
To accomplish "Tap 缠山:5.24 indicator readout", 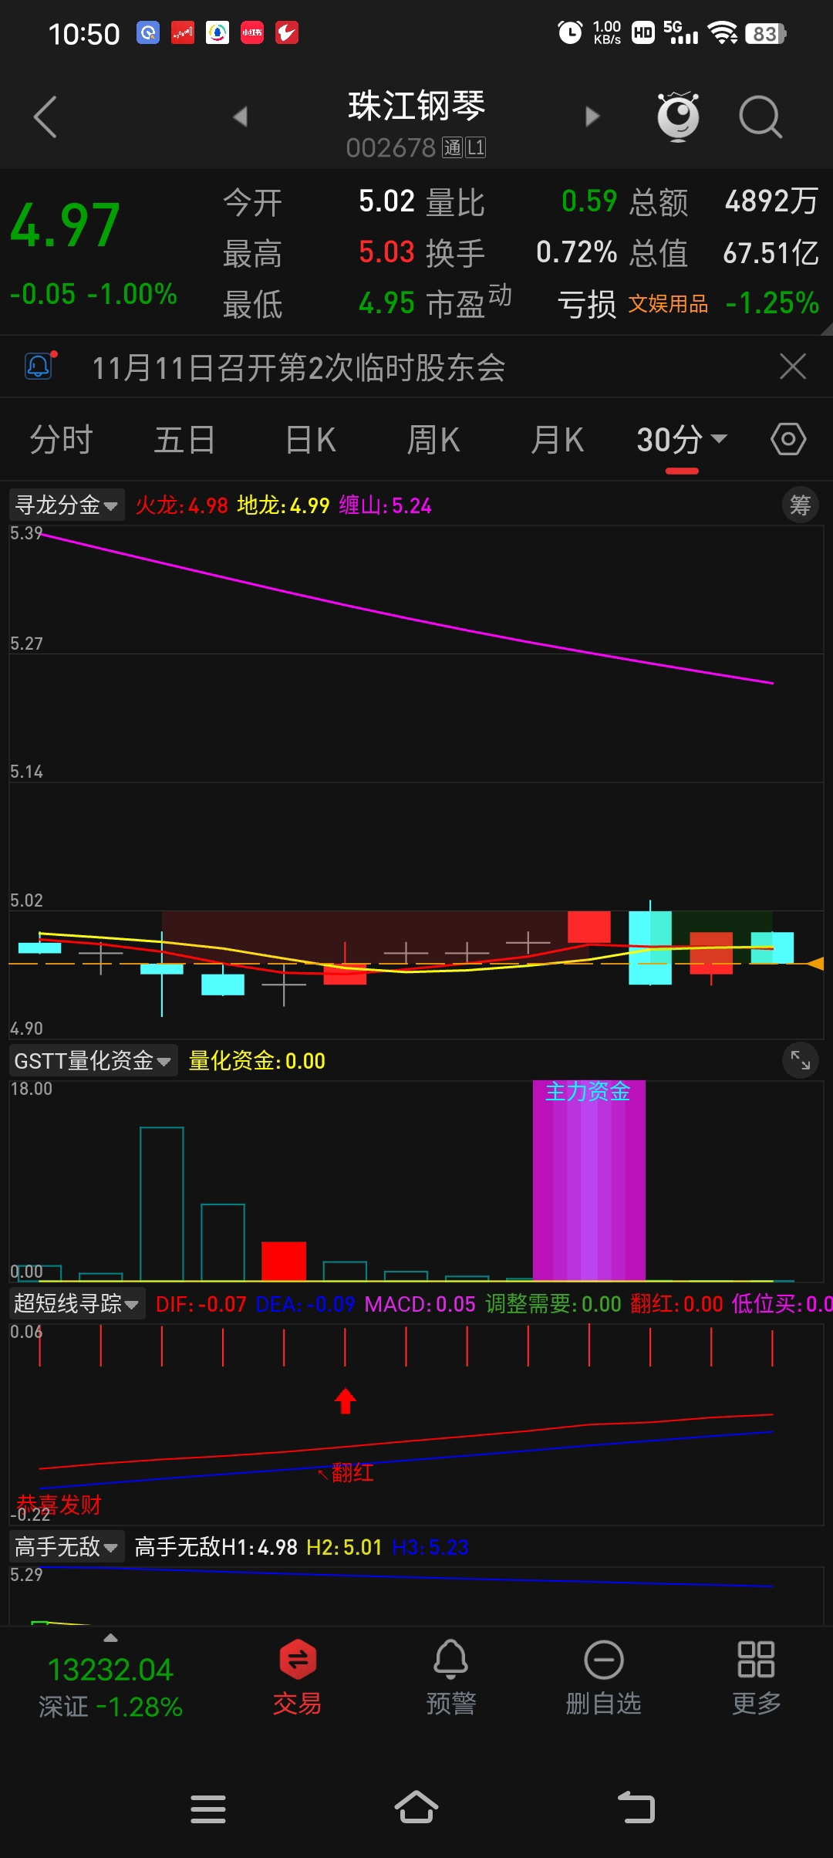I will [x=386, y=505].
